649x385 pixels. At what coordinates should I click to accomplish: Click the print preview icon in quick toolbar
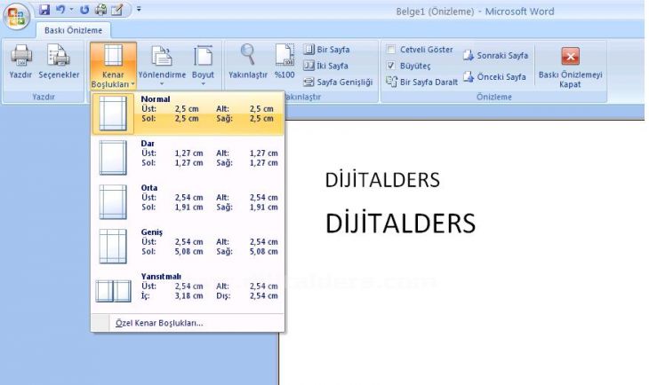pos(100,10)
